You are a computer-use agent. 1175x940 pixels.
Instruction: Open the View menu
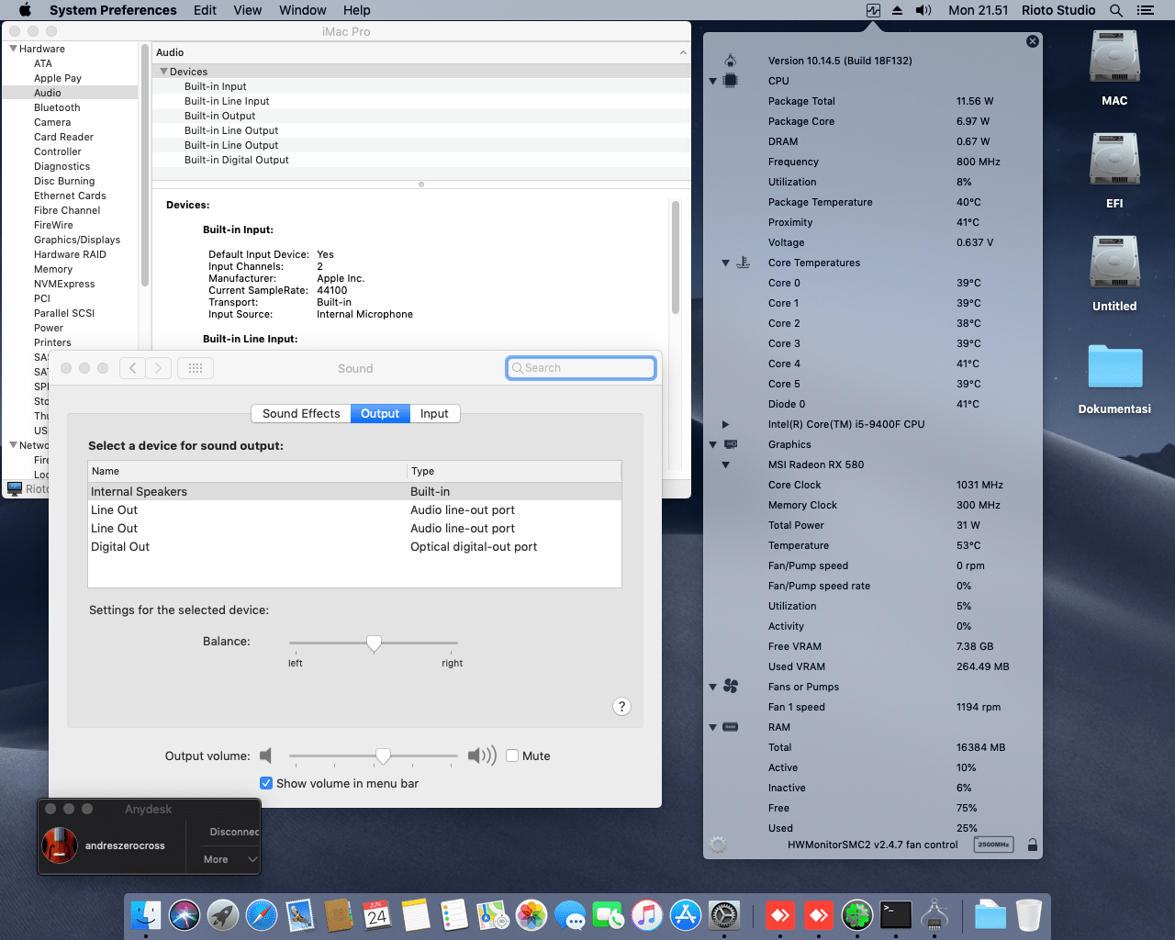click(248, 10)
